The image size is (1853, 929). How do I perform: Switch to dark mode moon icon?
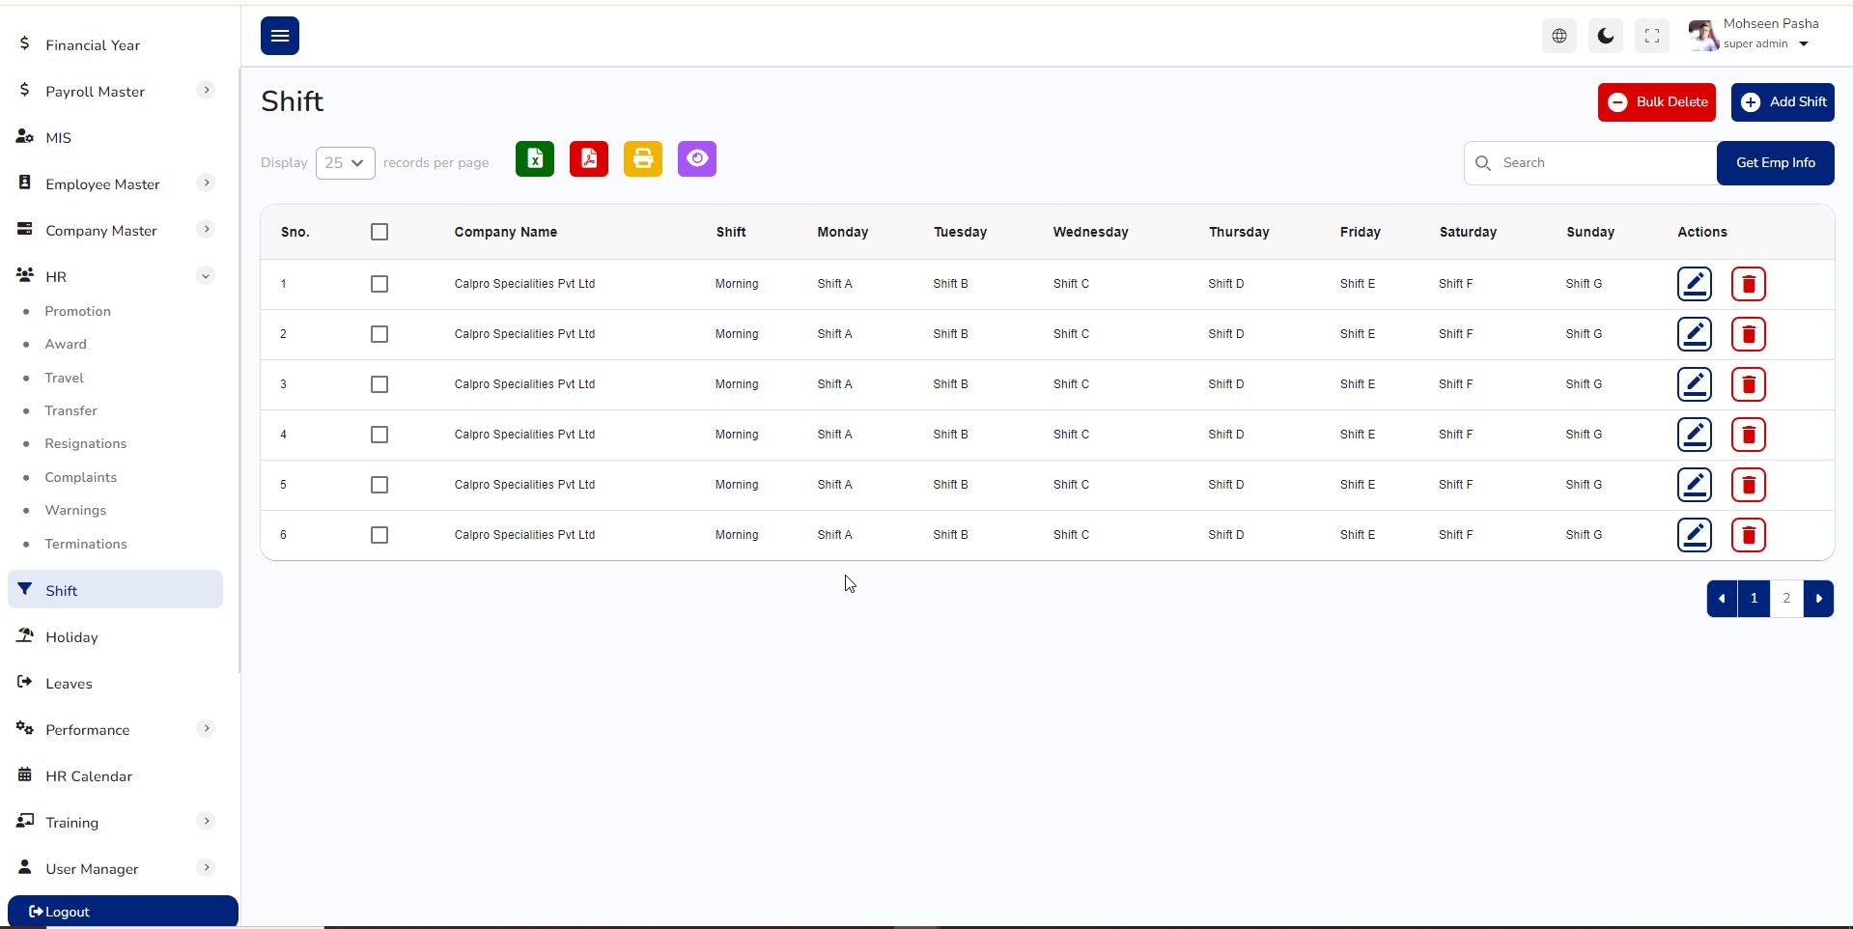(1606, 36)
